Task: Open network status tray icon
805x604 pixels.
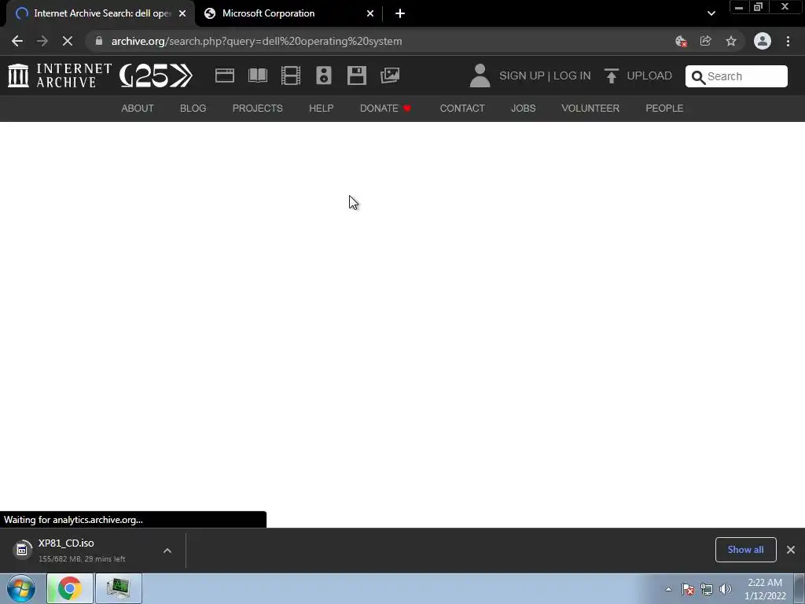Action: click(707, 589)
